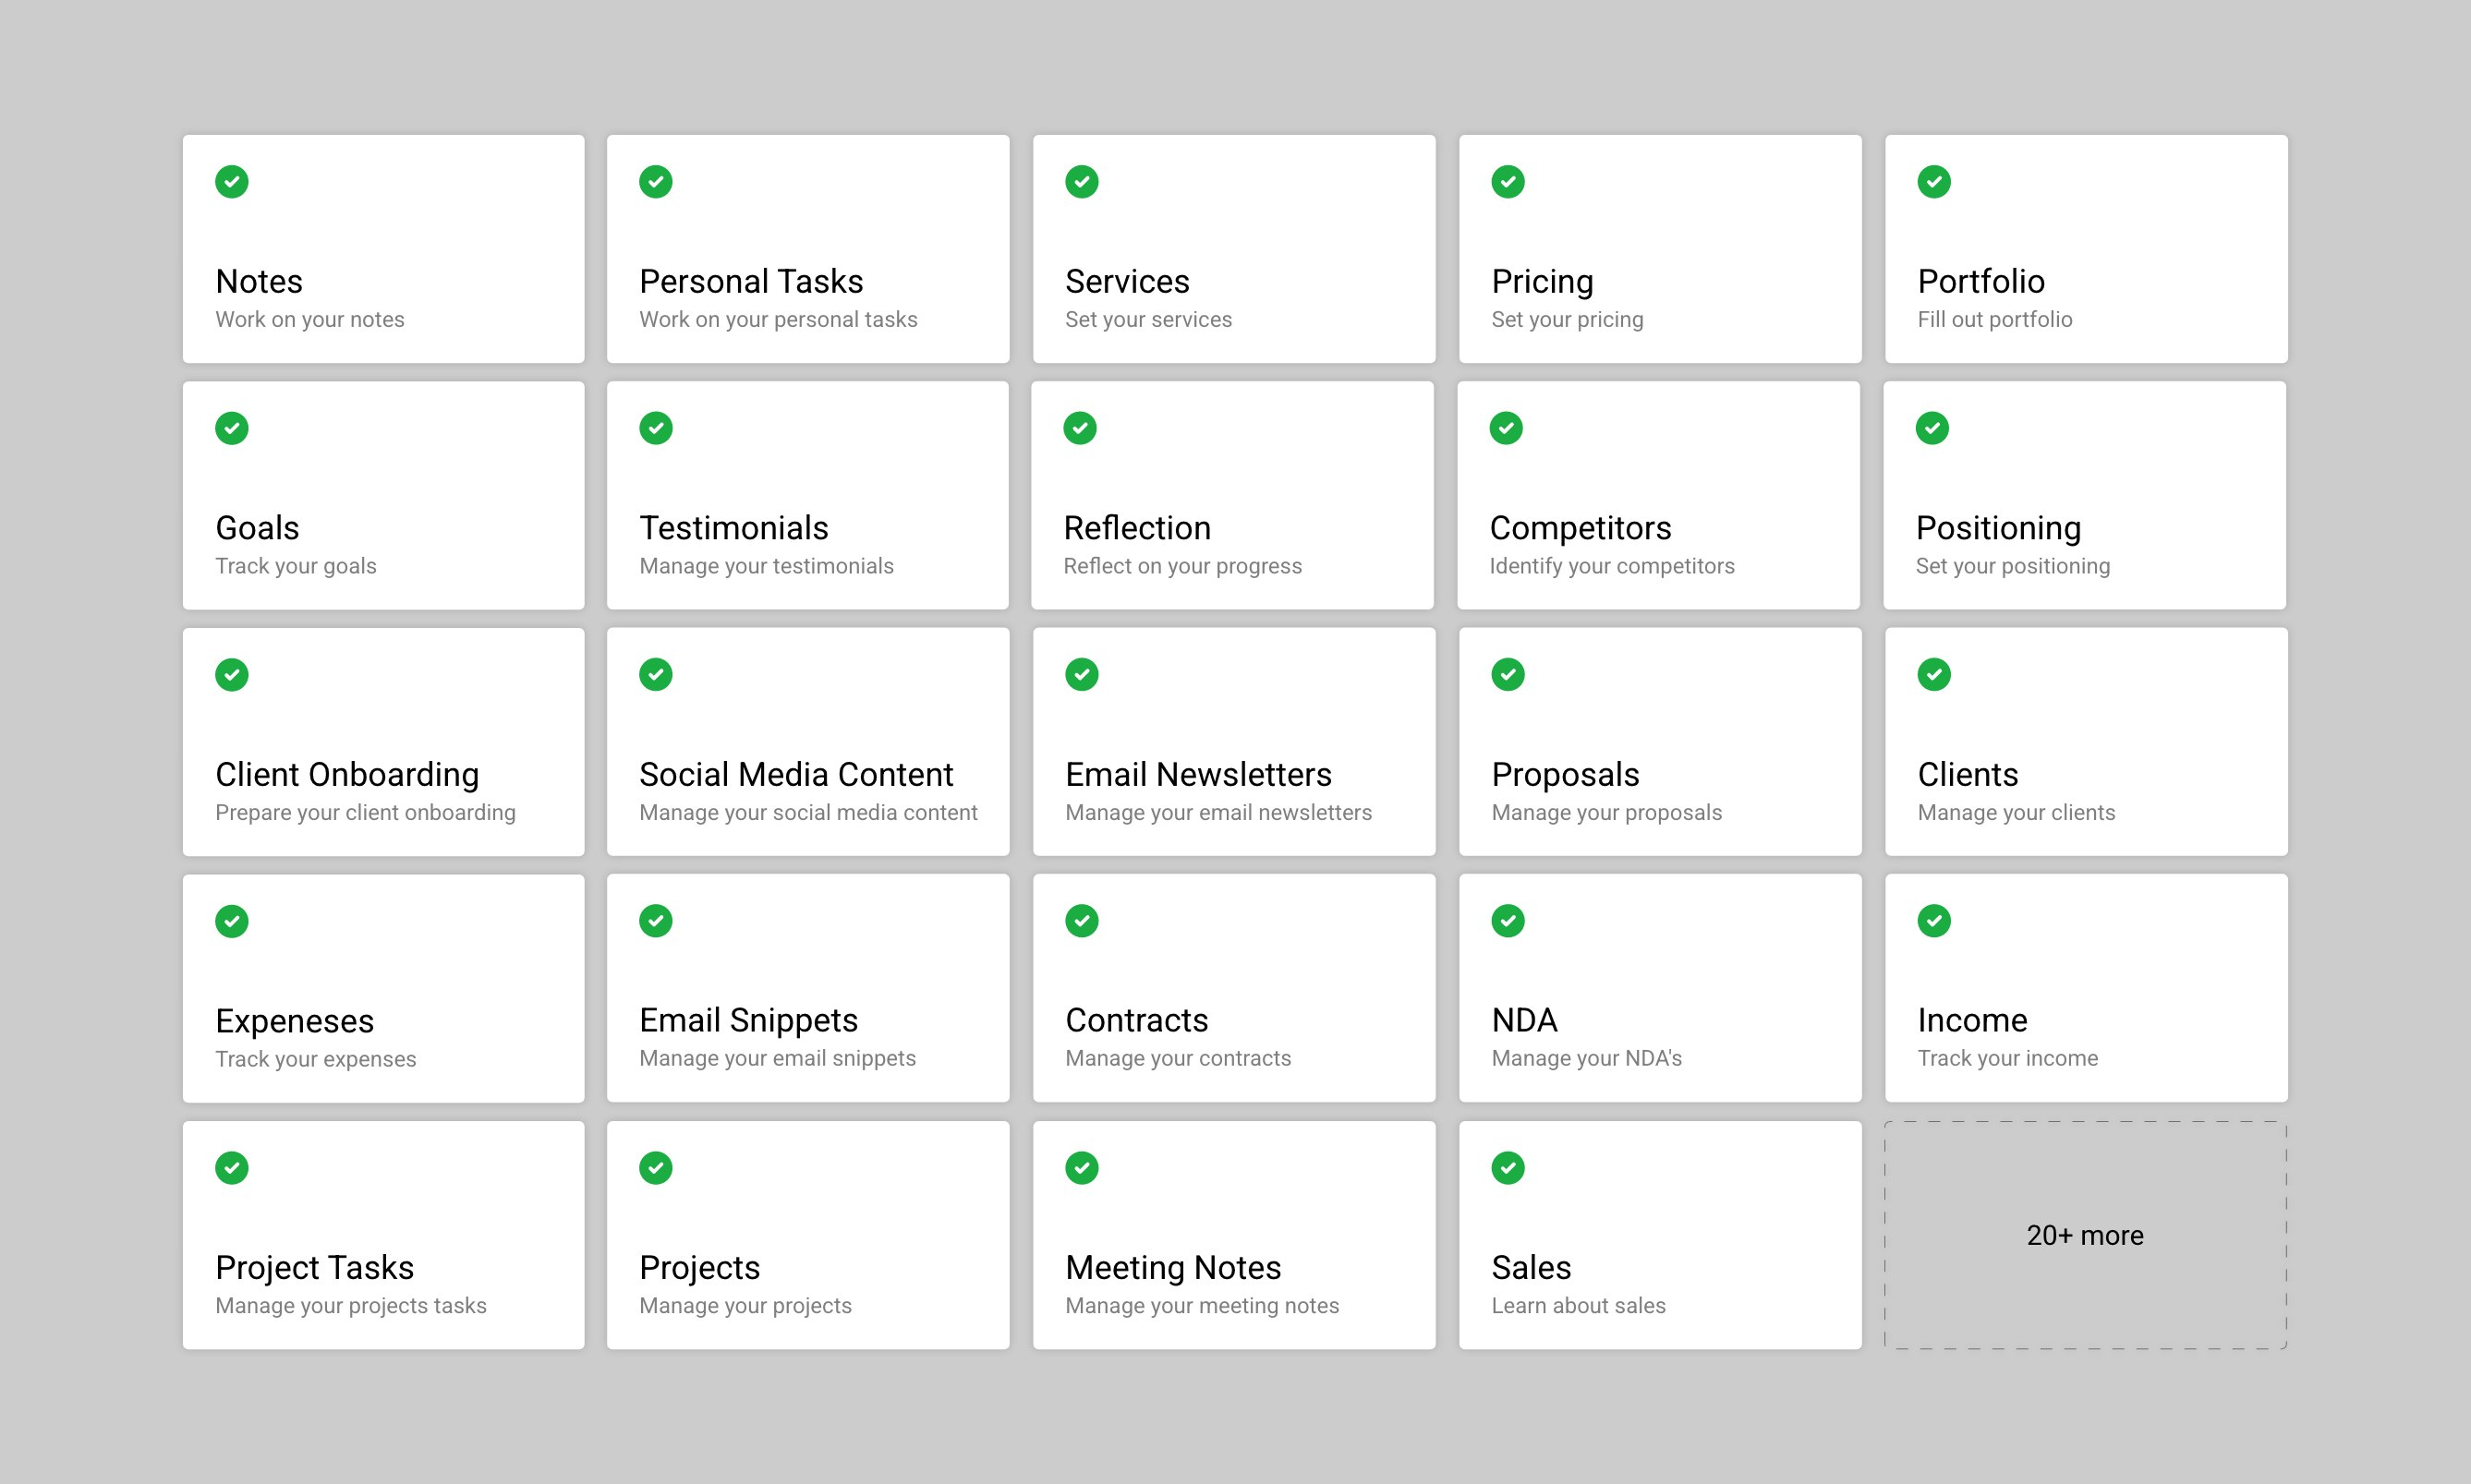The width and height of the screenshot is (2471, 1484).
Task: Toggle completion on the Expeneses card
Action: click(231, 920)
